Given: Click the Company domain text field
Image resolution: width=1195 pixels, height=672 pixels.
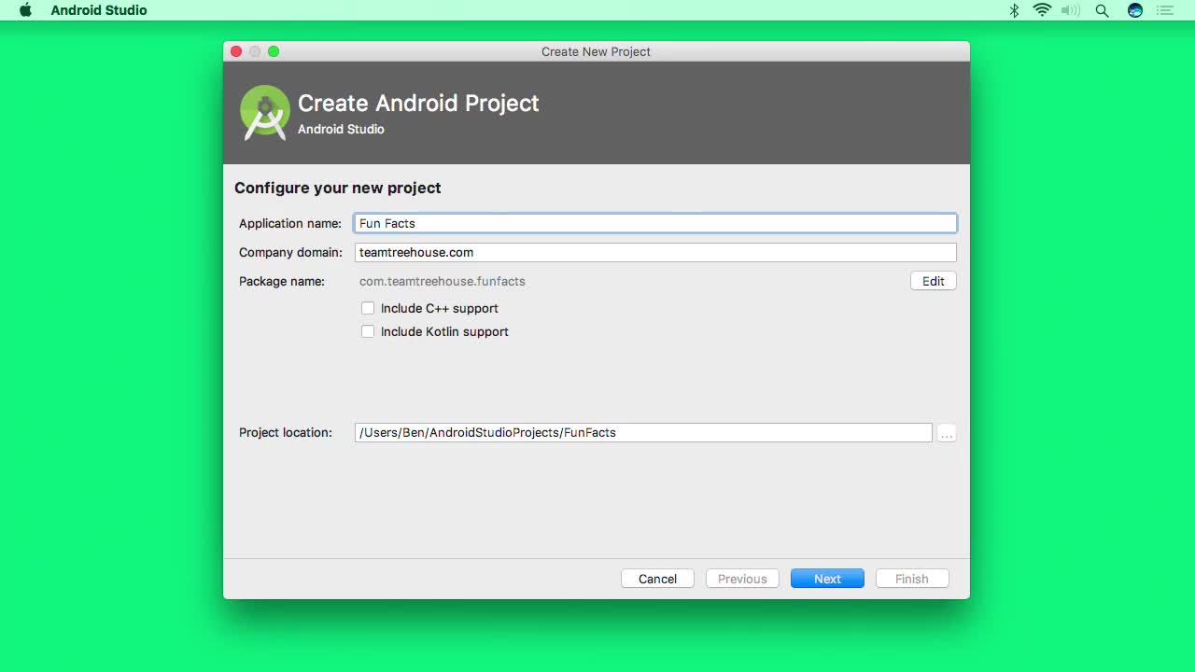Looking at the screenshot, I should [x=654, y=251].
